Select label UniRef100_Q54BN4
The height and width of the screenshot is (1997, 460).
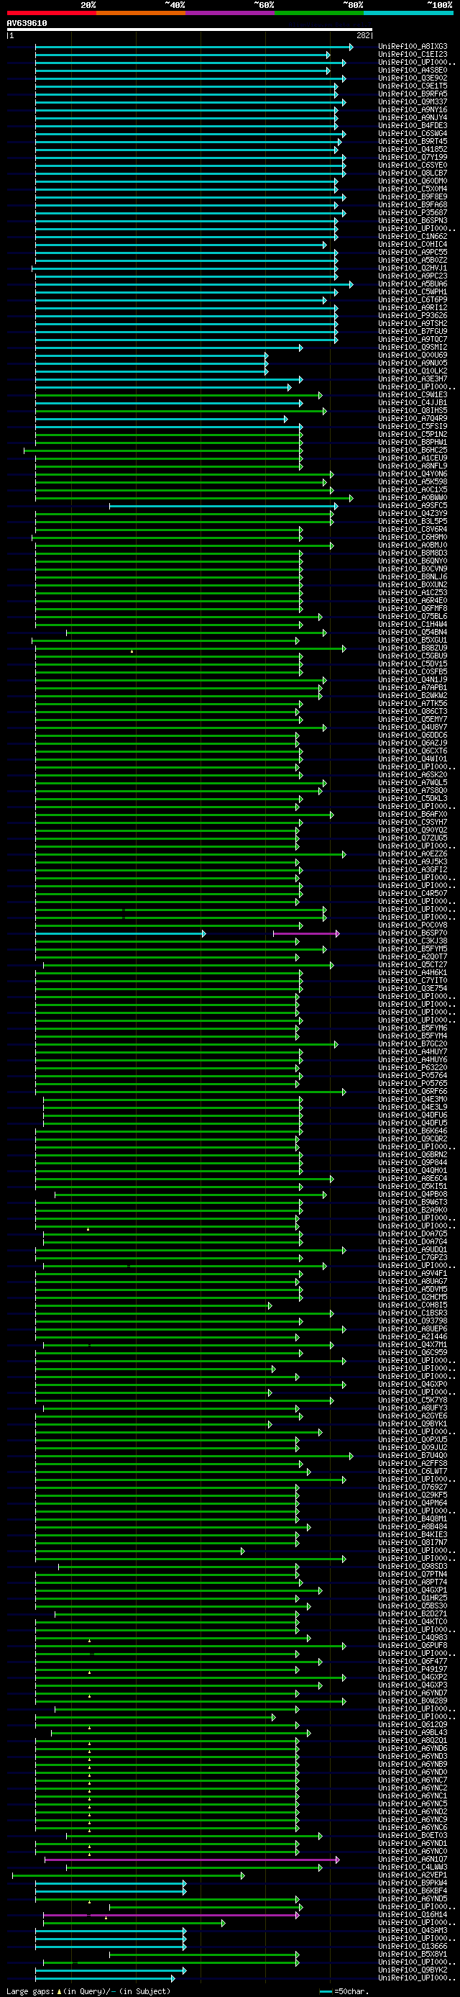(413, 632)
